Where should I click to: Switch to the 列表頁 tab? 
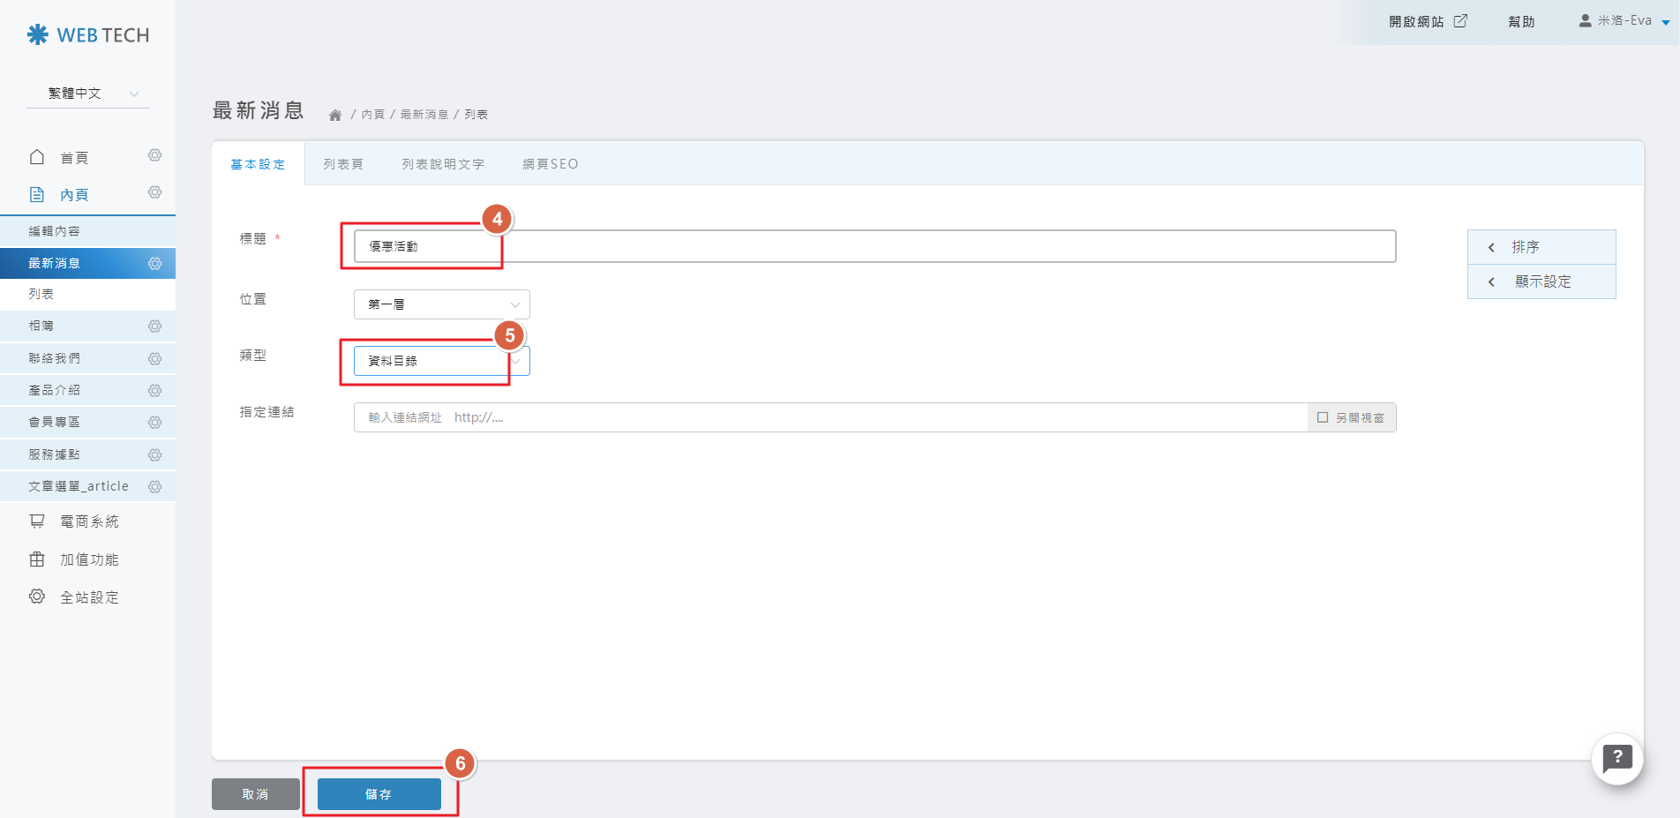point(343,164)
